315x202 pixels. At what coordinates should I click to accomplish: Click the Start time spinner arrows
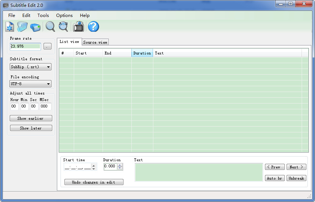pos(94,167)
